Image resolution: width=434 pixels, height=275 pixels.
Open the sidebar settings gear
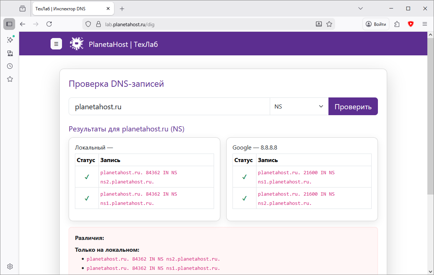[x=10, y=267]
